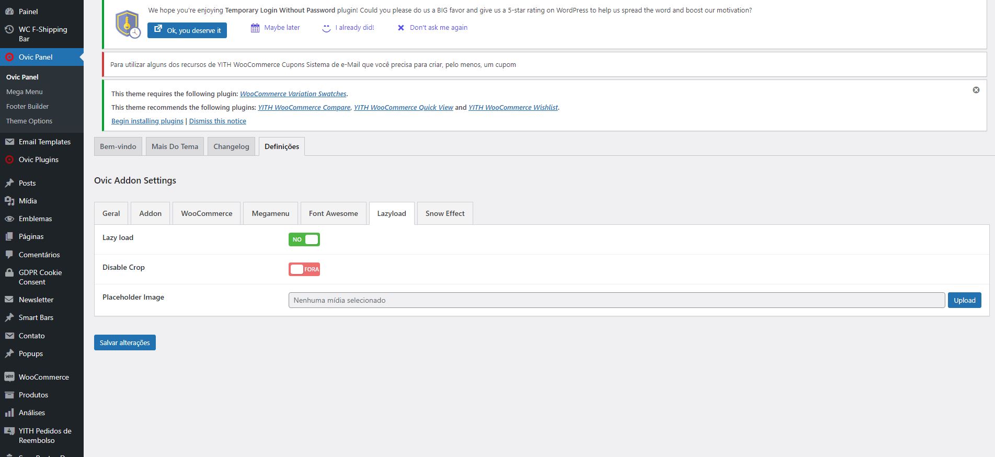Toggle the Lazy load switch
Image resolution: width=995 pixels, height=457 pixels.
304,239
